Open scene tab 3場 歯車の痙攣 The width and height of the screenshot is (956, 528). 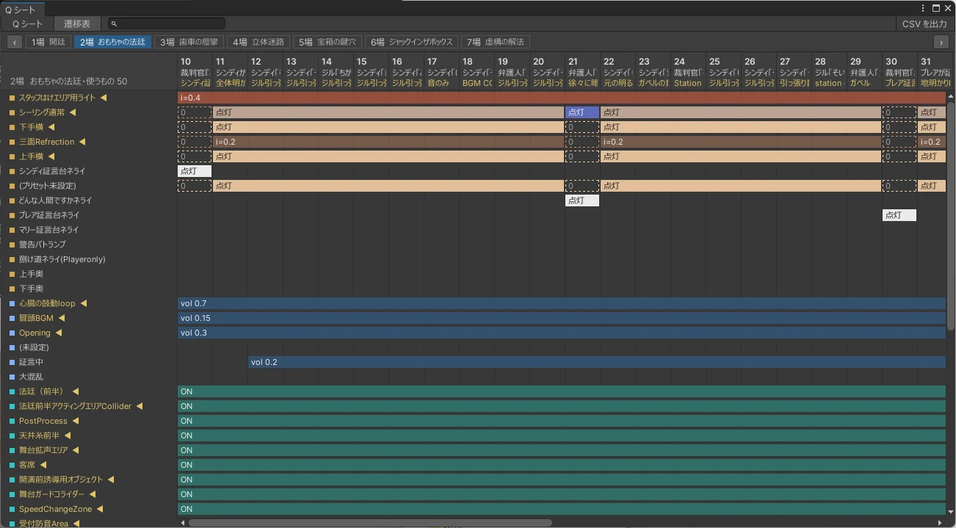pyautogui.click(x=189, y=42)
